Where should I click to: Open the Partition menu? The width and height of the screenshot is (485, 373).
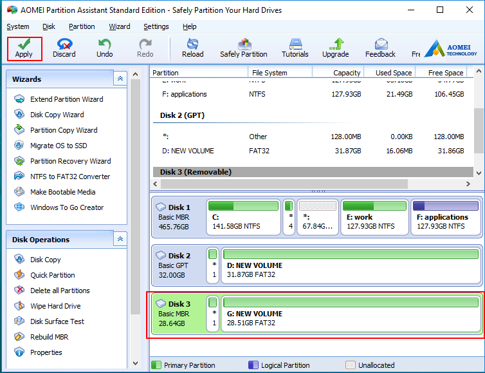click(82, 26)
